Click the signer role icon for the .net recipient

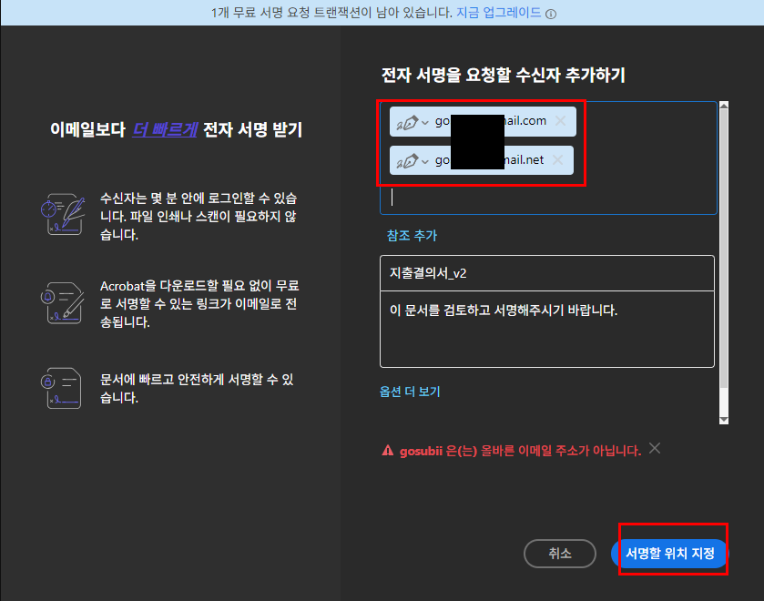(x=407, y=161)
